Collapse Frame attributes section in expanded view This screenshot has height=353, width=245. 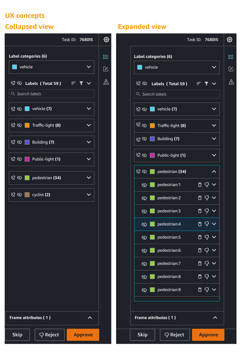point(215,317)
